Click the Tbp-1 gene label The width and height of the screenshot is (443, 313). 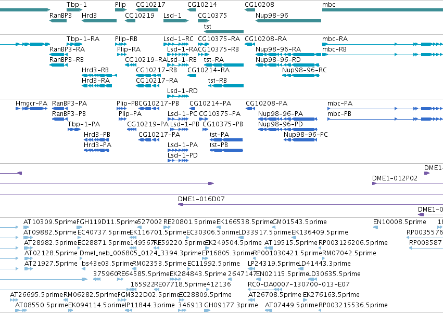[77, 5]
